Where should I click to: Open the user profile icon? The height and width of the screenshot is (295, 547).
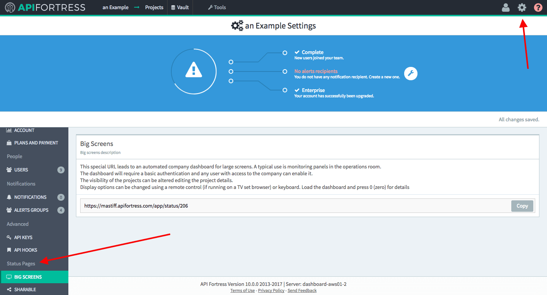pos(506,7)
